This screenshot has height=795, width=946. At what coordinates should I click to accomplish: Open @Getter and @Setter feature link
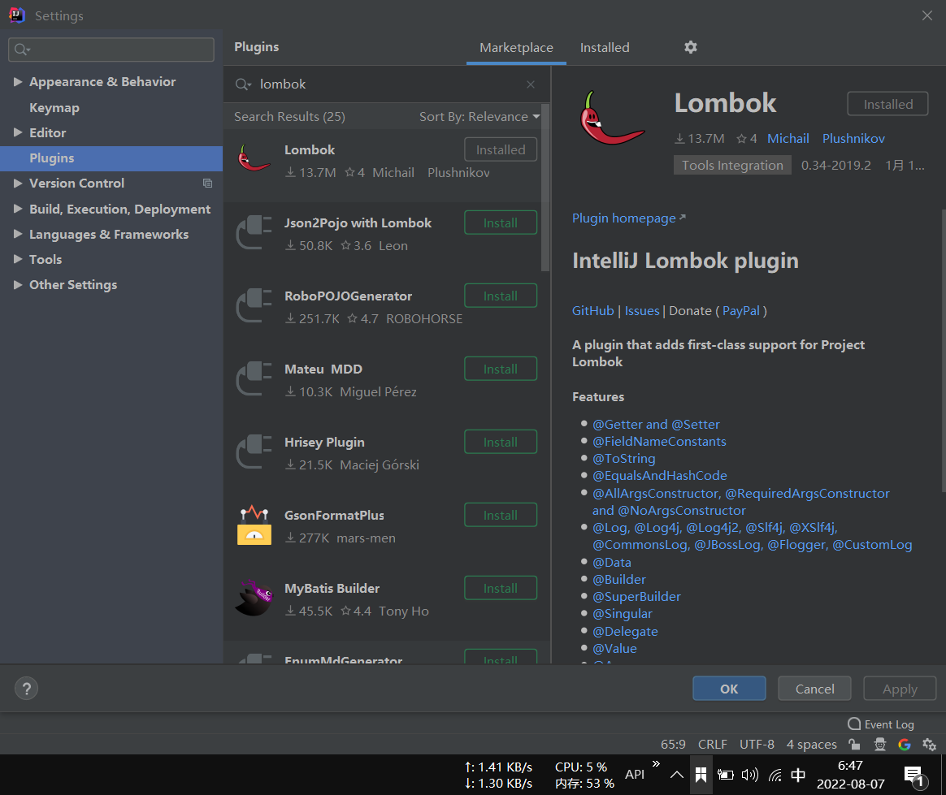pyautogui.click(x=656, y=425)
